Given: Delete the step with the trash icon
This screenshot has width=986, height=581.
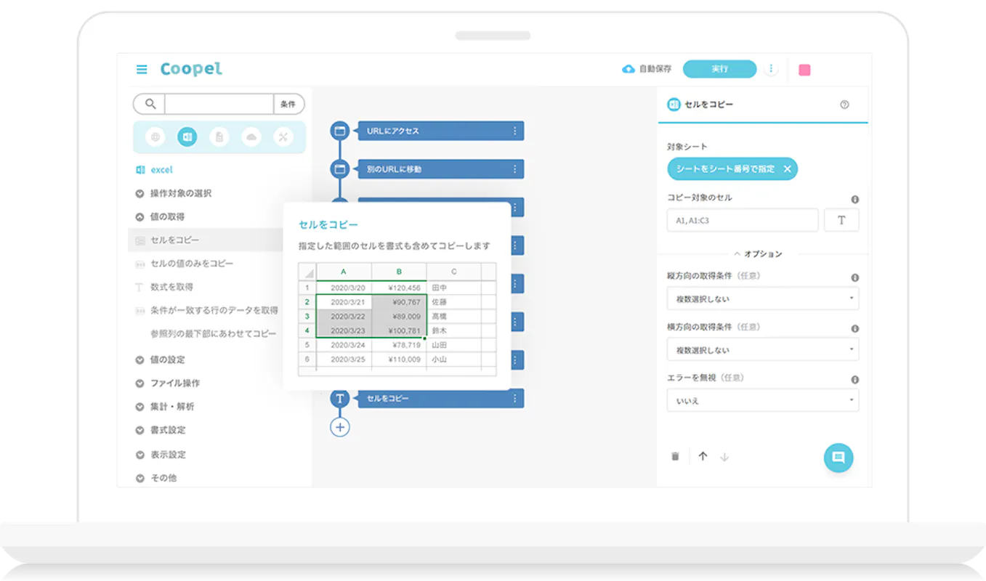Looking at the screenshot, I should click(x=675, y=457).
